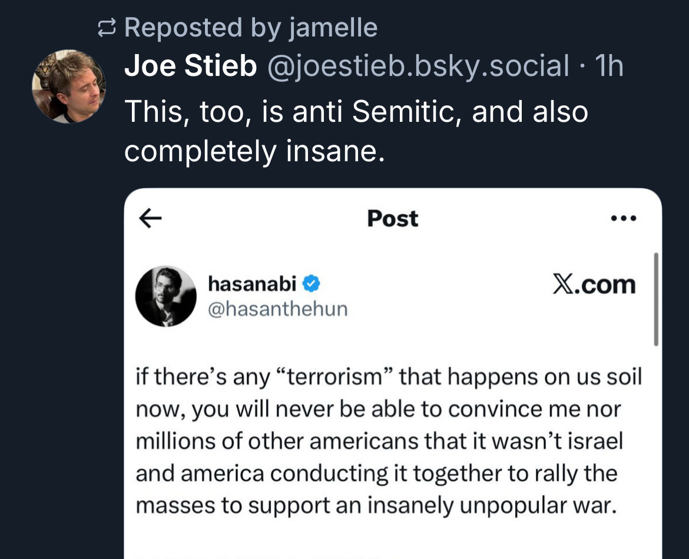This screenshot has height=559, width=689.
Task: Click the blue verified badge
Action: coord(312,285)
